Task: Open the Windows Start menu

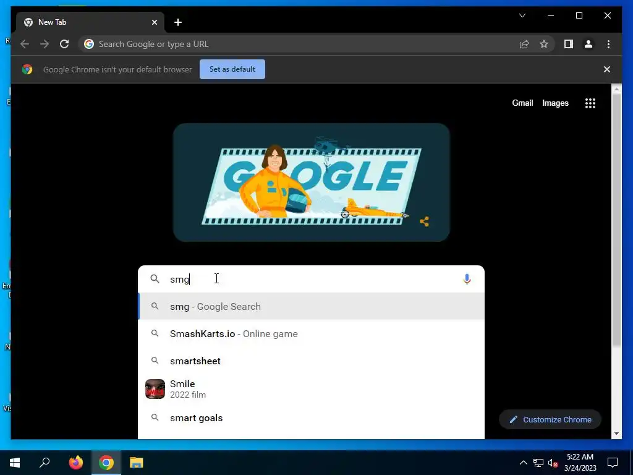Action: (15, 463)
